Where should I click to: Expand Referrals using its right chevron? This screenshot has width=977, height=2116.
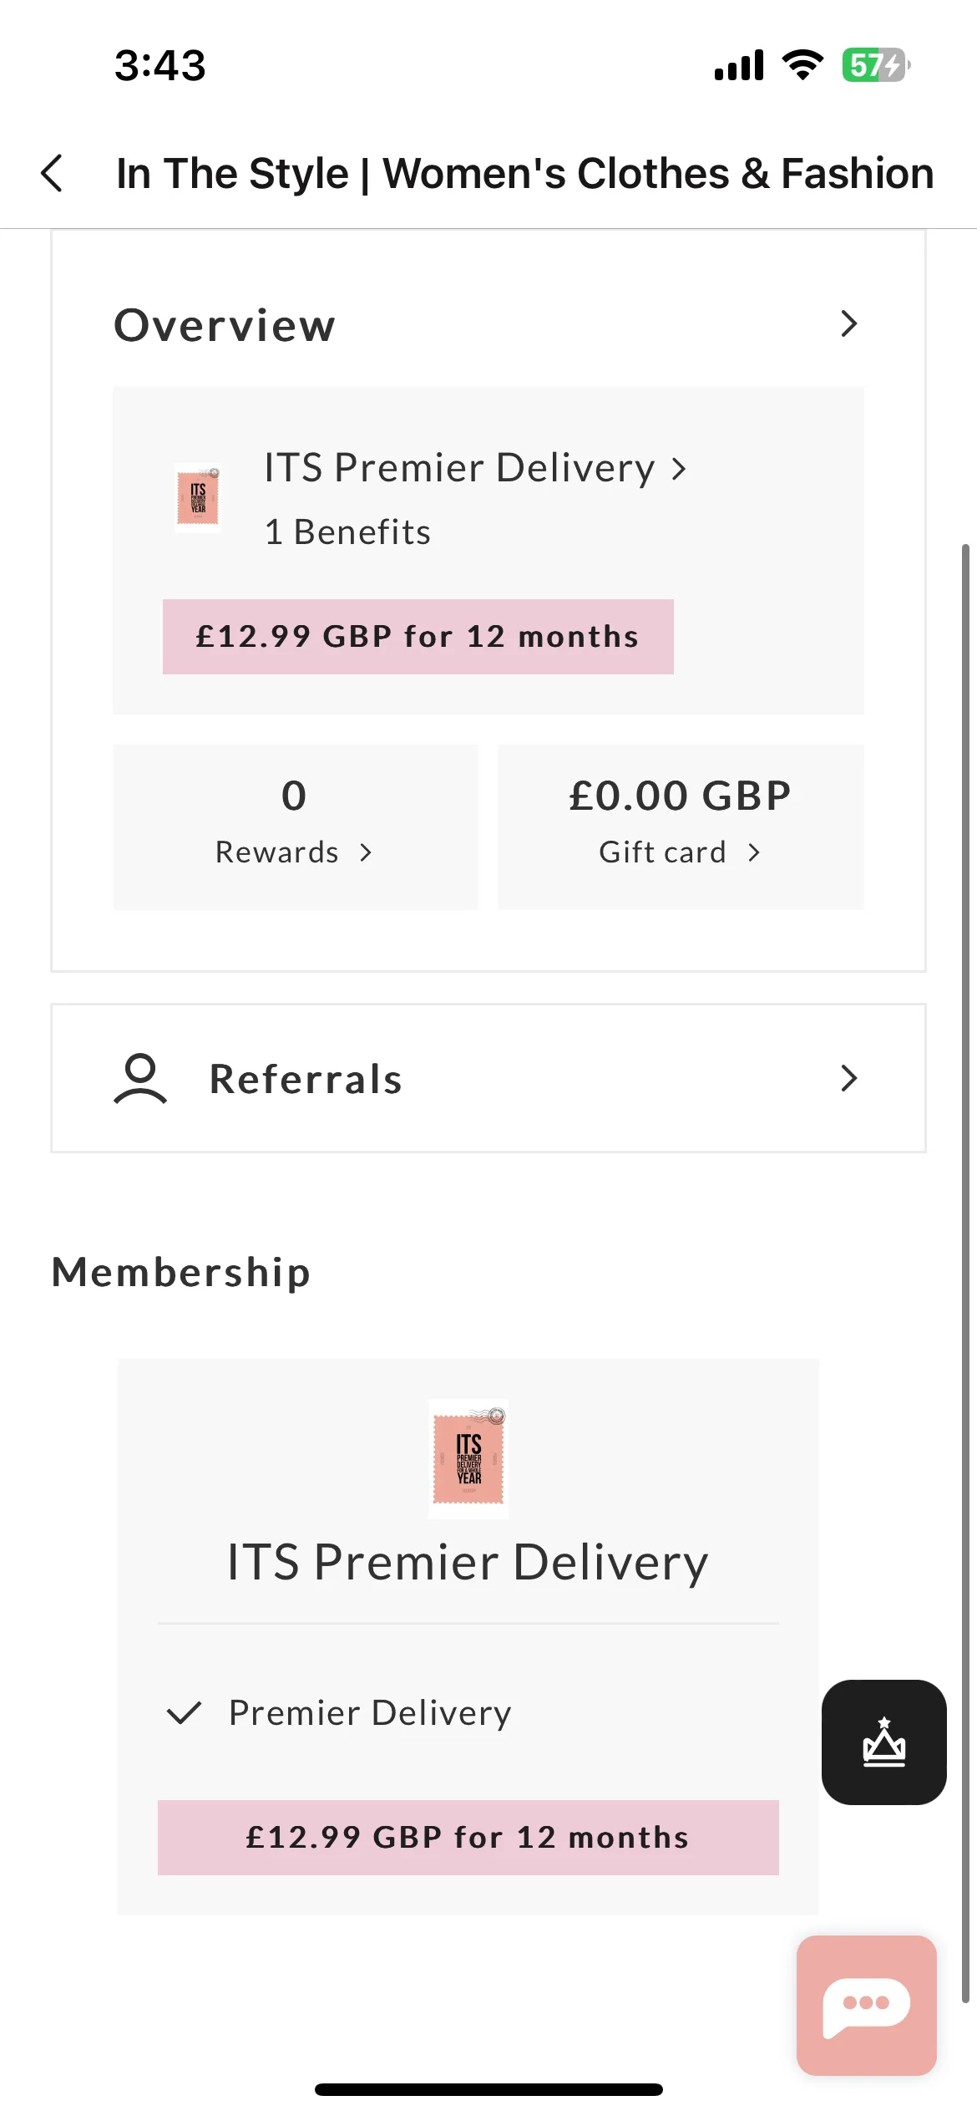point(849,1078)
